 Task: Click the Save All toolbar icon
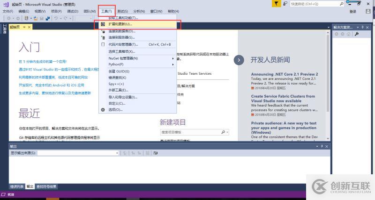48,18
